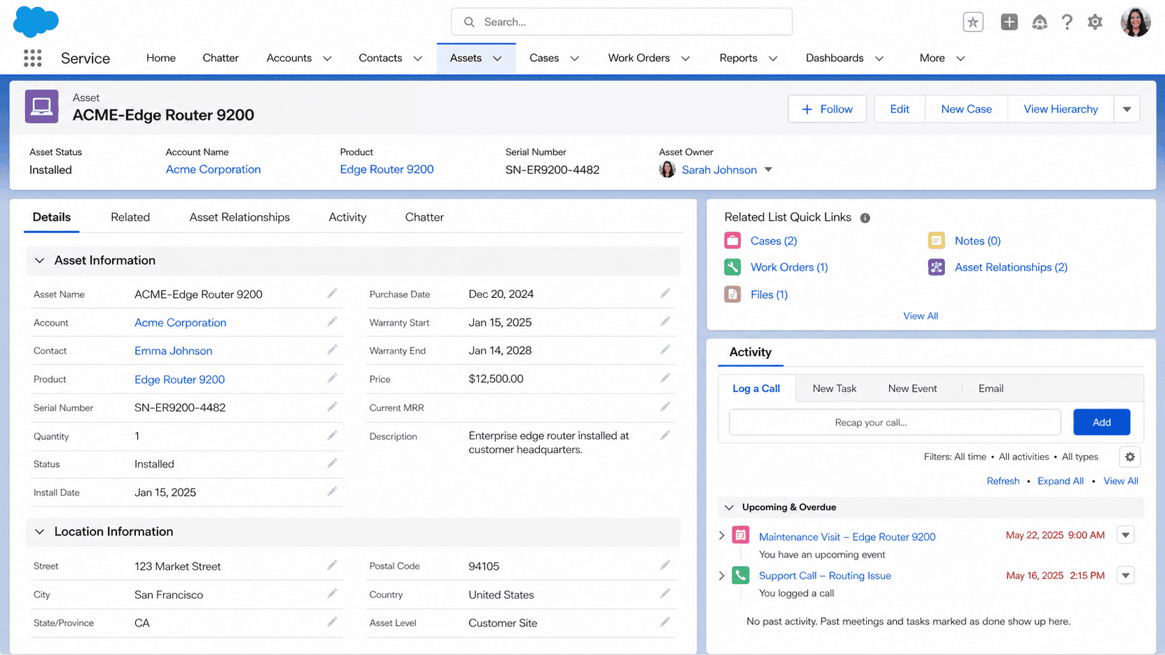
Task: Click the Recap your call input
Action: coord(895,423)
